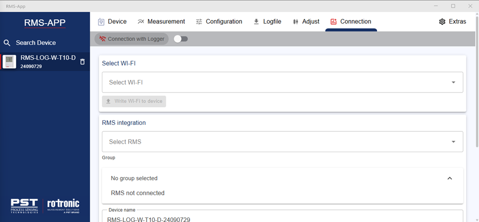Viewport: 479px width, 222px height.
Task: Open the Select WI-FI dropdown
Action: point(282,82)
